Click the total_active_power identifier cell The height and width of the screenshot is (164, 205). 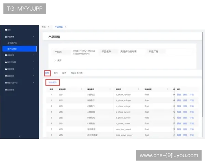click(x=124, y=135)
